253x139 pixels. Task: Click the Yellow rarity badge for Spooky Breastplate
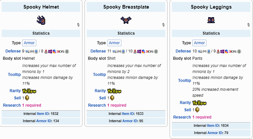coord(114,91)
